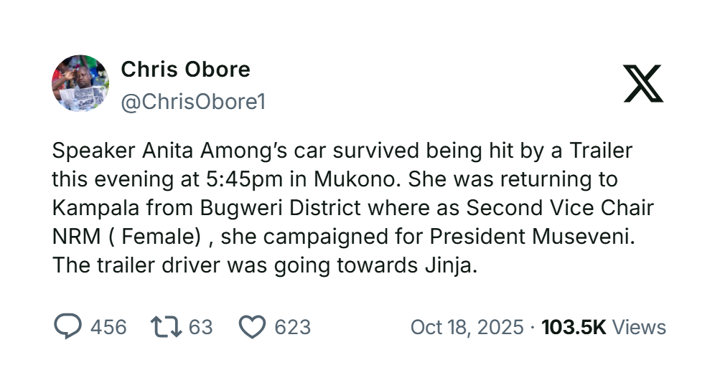Click the 103.5K Views counter
The width and height of the screenshot is (715, 365).
pyautogui.click(x=604, y=327)
